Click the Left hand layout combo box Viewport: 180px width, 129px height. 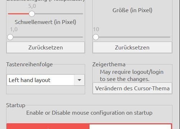point(46,80)
